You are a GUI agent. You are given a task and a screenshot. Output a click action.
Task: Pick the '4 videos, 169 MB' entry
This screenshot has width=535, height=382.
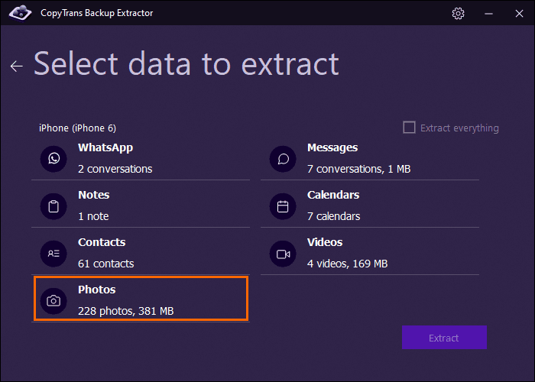click(347, 264)
